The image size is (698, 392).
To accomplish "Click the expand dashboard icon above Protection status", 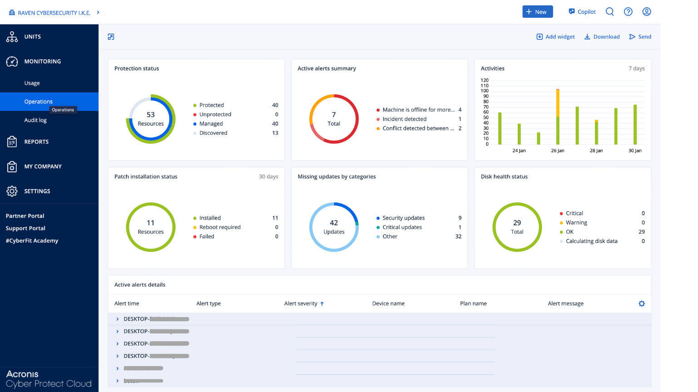I will pos(111,37).
